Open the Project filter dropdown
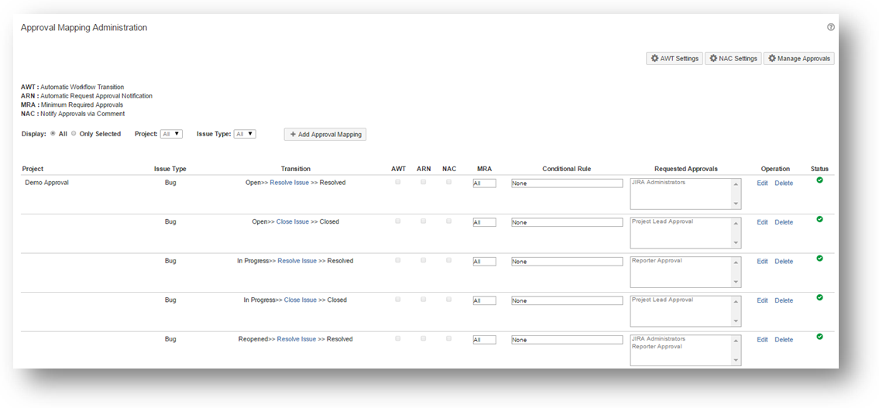 (171, 134)
